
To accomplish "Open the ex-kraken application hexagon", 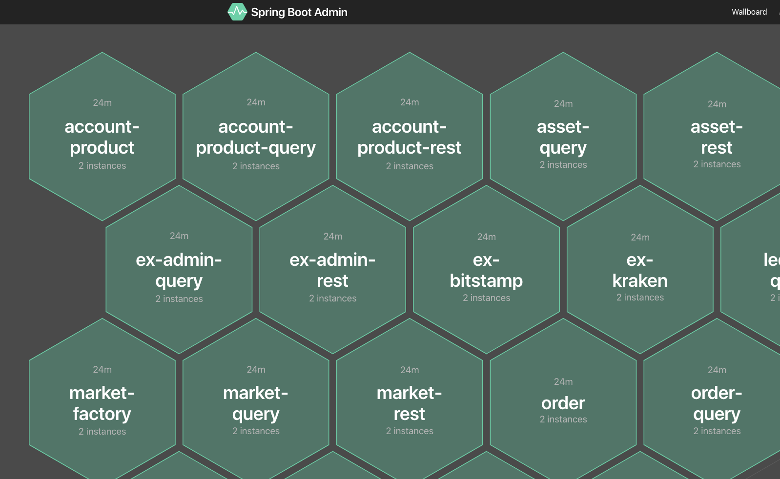I will tap(640, 270).
